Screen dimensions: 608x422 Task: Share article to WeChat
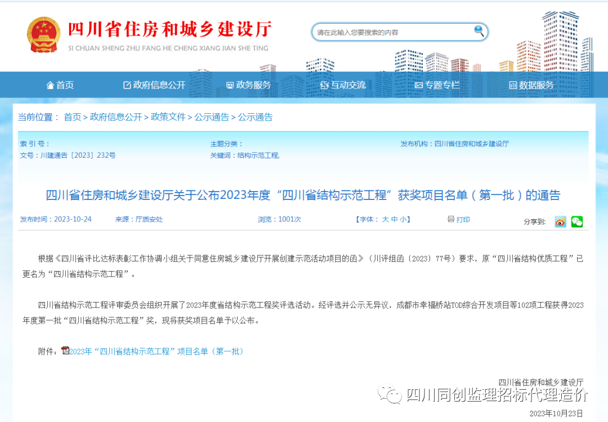575,222
